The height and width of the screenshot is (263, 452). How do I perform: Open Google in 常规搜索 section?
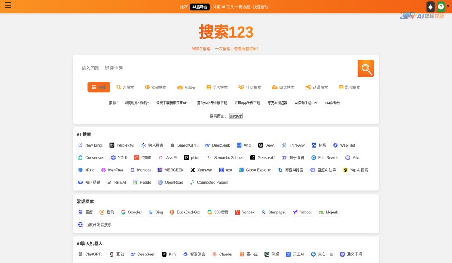coord(131,212)
